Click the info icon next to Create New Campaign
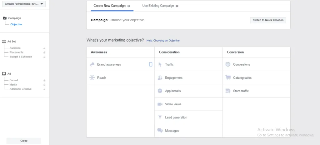 [128, 6]
